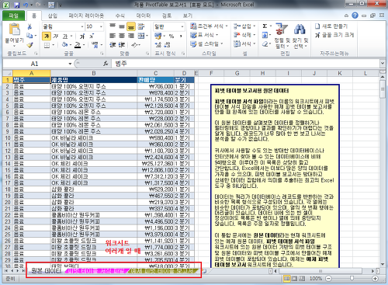
Task: Increase font size with grow icon
Action: tap(82, 36)
